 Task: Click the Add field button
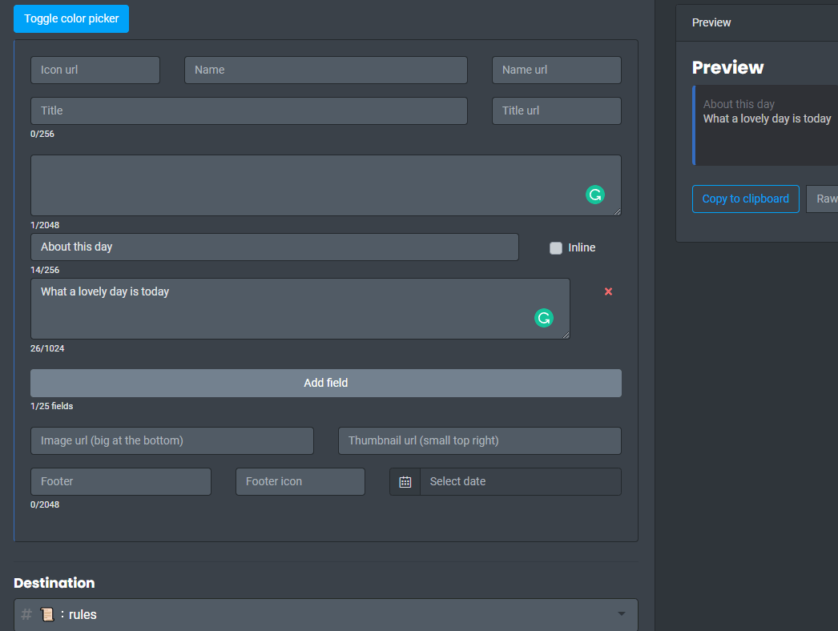point(325,383)
